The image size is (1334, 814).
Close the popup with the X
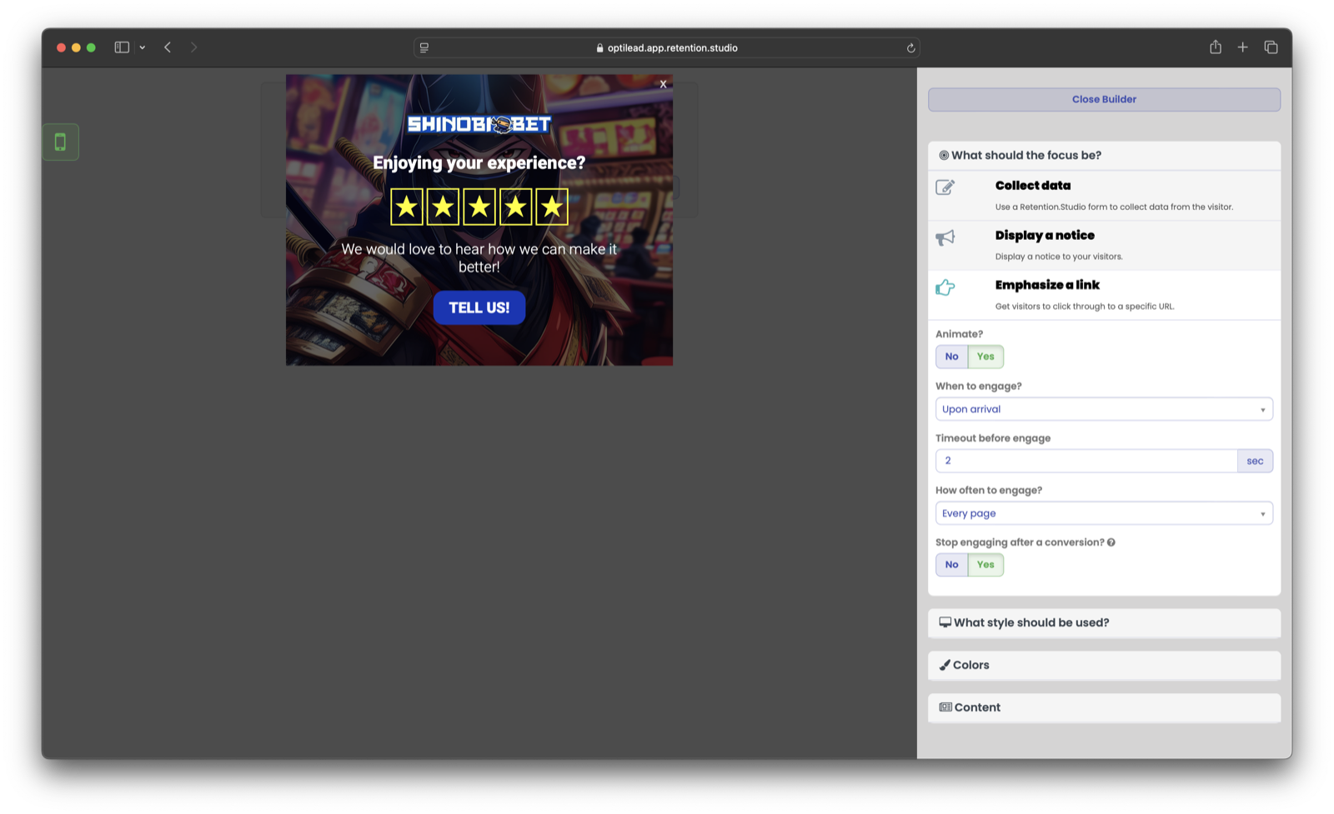click(663, 84)
